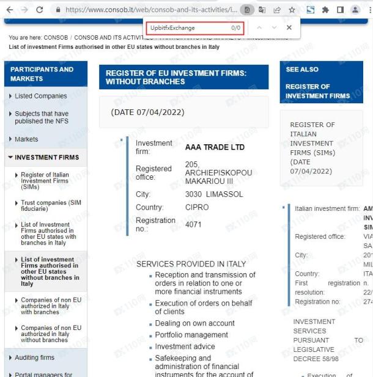
Task: Click the Italian investment firm label
Action: [327, 208]
